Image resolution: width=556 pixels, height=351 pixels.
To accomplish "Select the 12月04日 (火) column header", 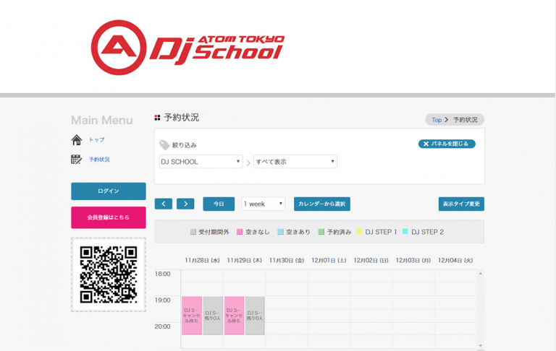I will pos(455,261).
